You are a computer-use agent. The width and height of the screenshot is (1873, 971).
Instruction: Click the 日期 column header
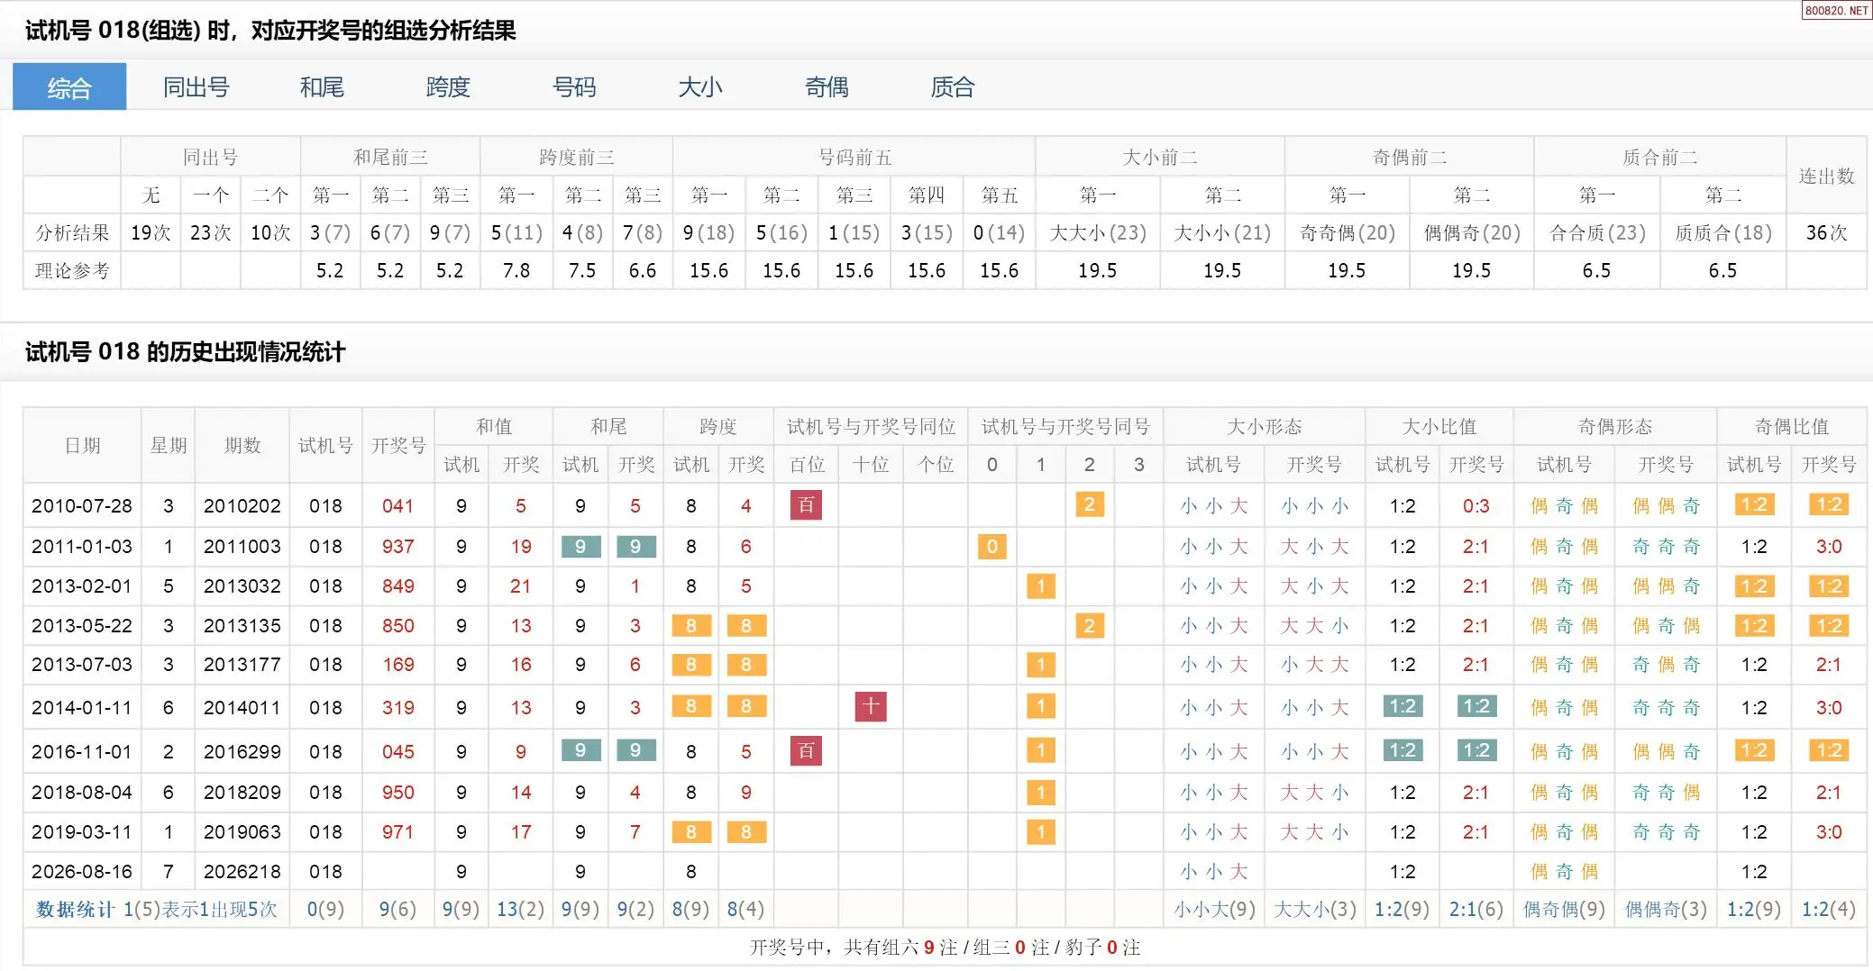(82, 446)
